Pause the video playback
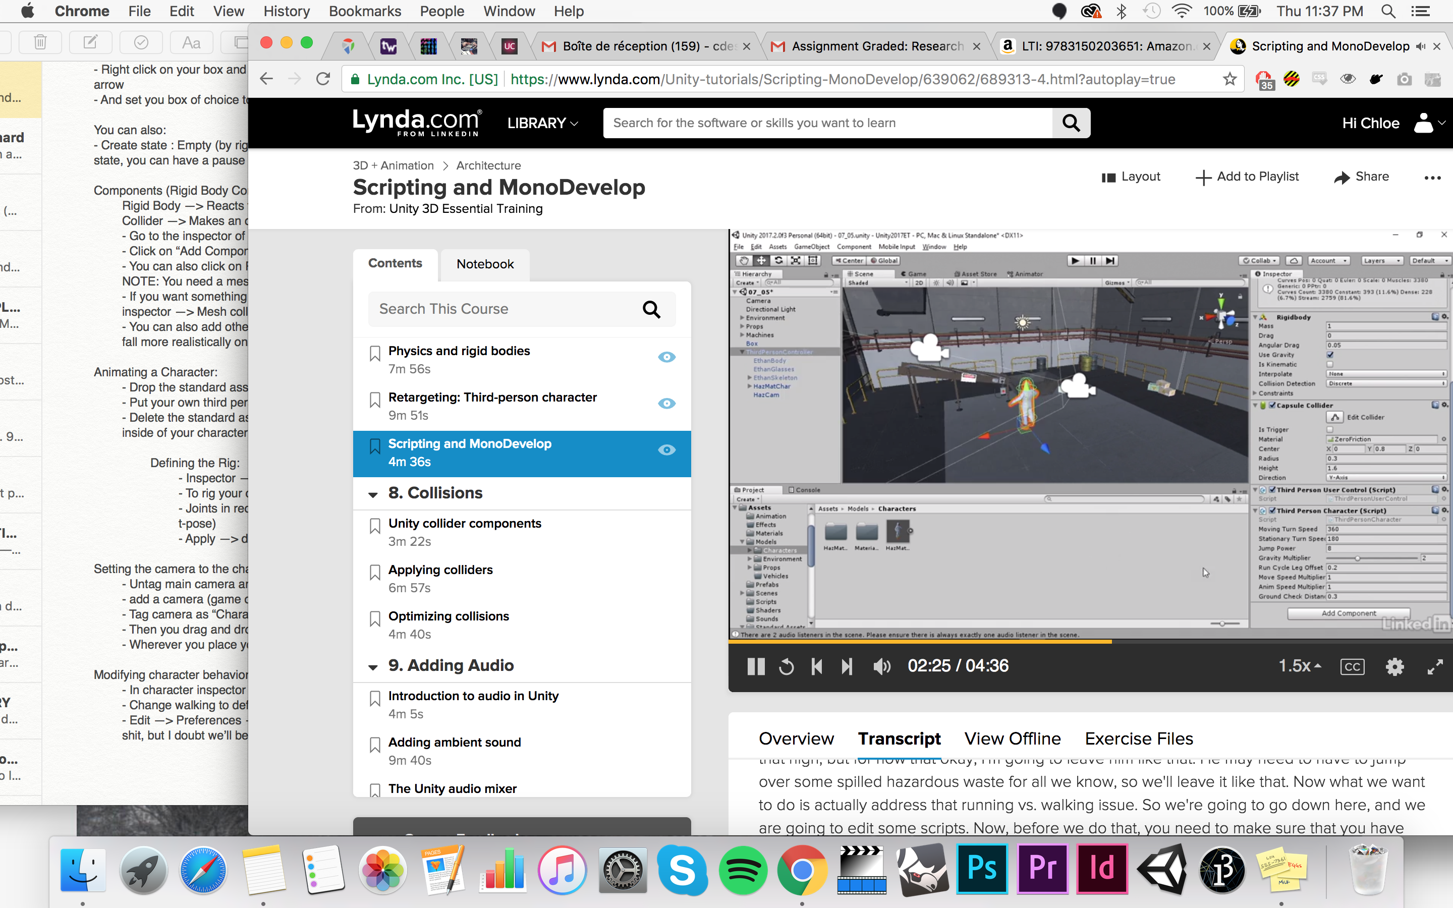 (756, 666)
